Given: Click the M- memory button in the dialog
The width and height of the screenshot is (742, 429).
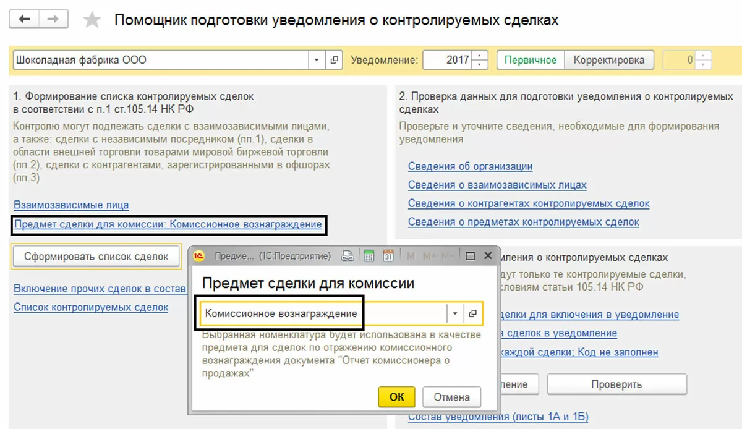Looking at the screenshot, I should [448, 256].
